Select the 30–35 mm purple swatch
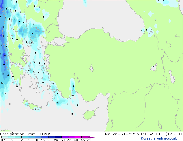The image size is (183, 141). [65, 137]
